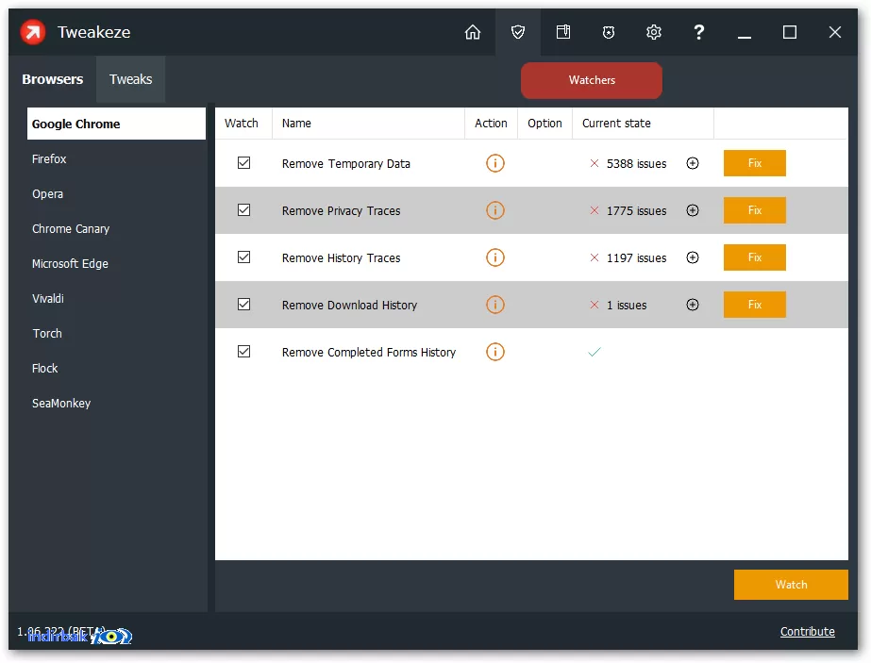
Task: Click the Action column header
Action: click(491, 124)
